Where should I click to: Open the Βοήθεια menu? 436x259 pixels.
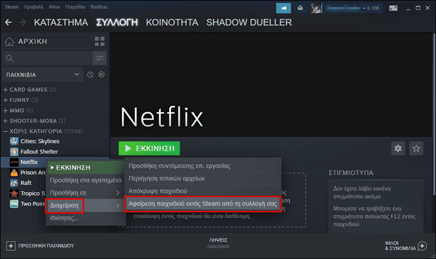(x=99, y=6)
